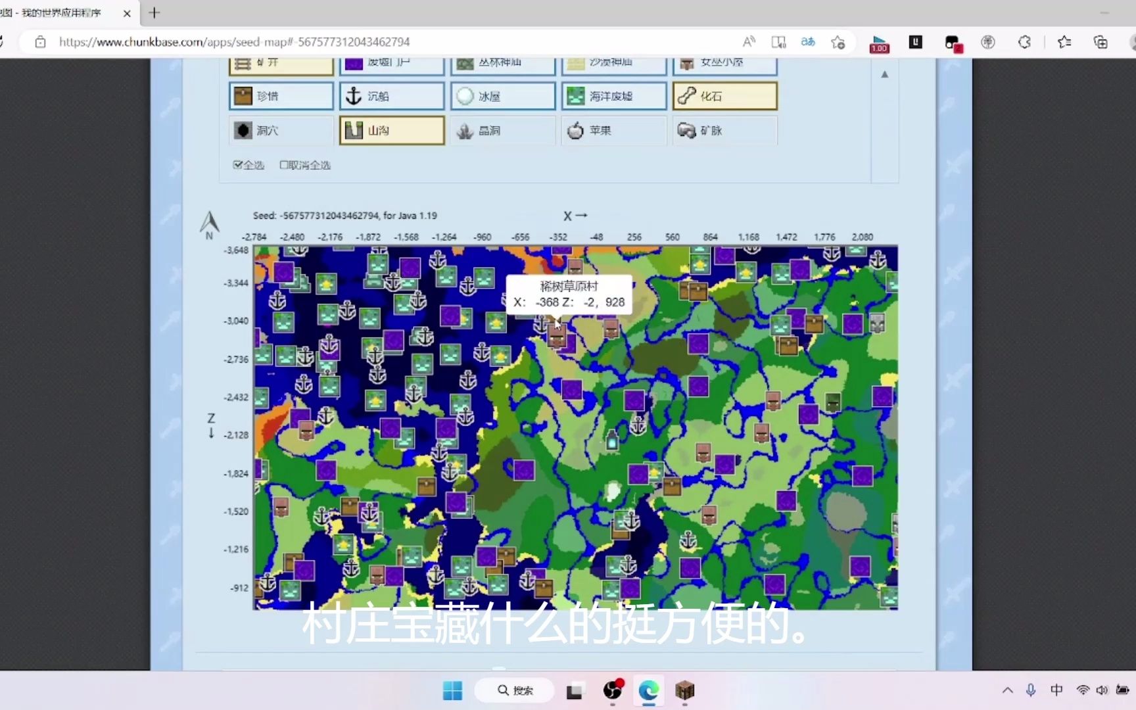1136x710 pixels.
Task: Click the microphone tray icon
Action: (x=1031, y=690)
